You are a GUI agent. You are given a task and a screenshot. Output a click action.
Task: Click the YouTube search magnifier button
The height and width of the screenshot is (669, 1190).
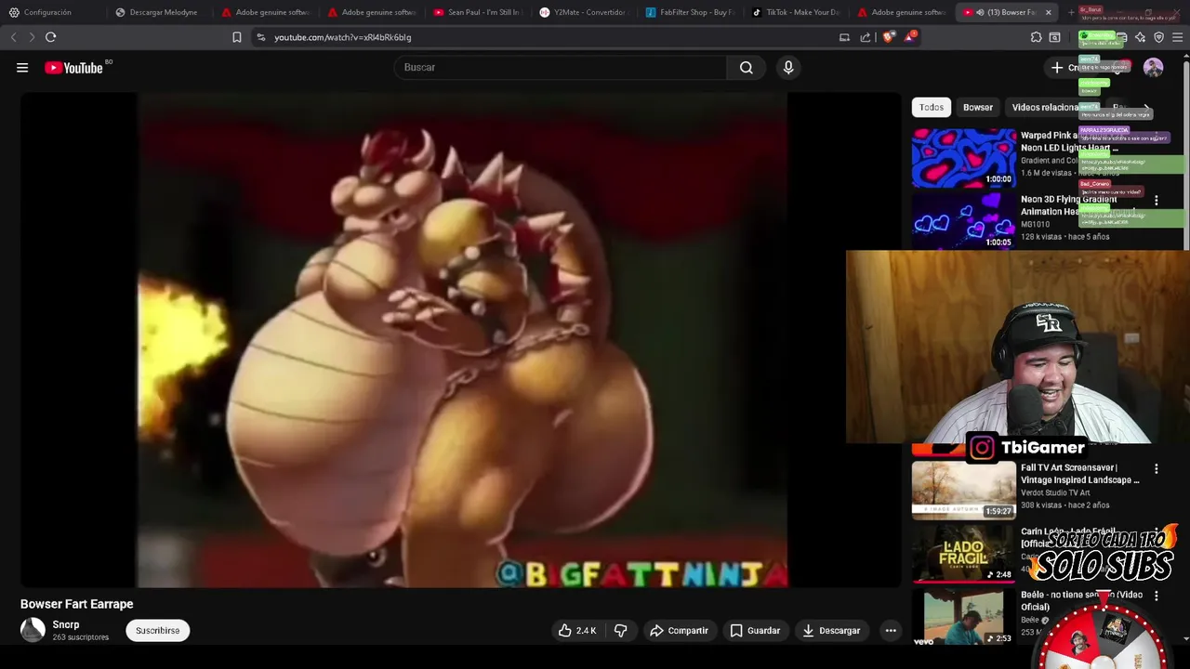coord(746,67)
